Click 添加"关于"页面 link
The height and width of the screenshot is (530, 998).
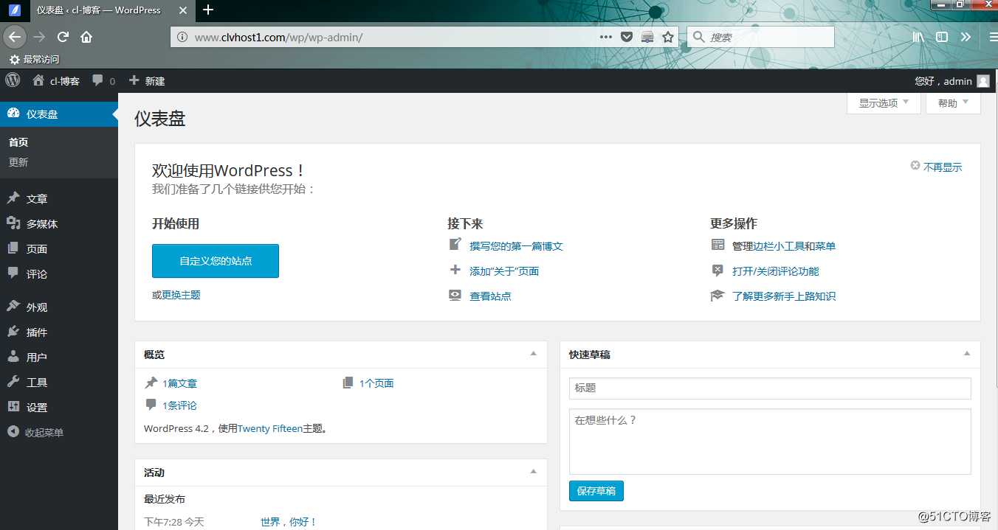tap(504, 271)
